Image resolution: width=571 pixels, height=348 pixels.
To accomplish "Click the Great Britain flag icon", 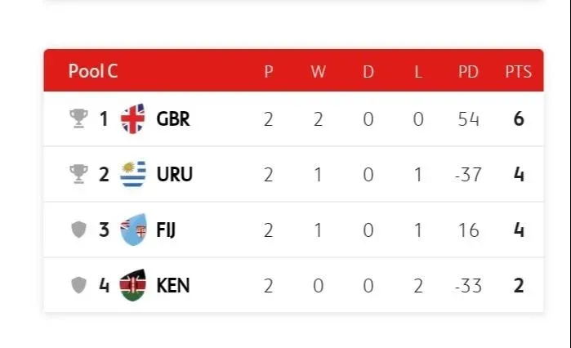I will [x=132, y=119].
